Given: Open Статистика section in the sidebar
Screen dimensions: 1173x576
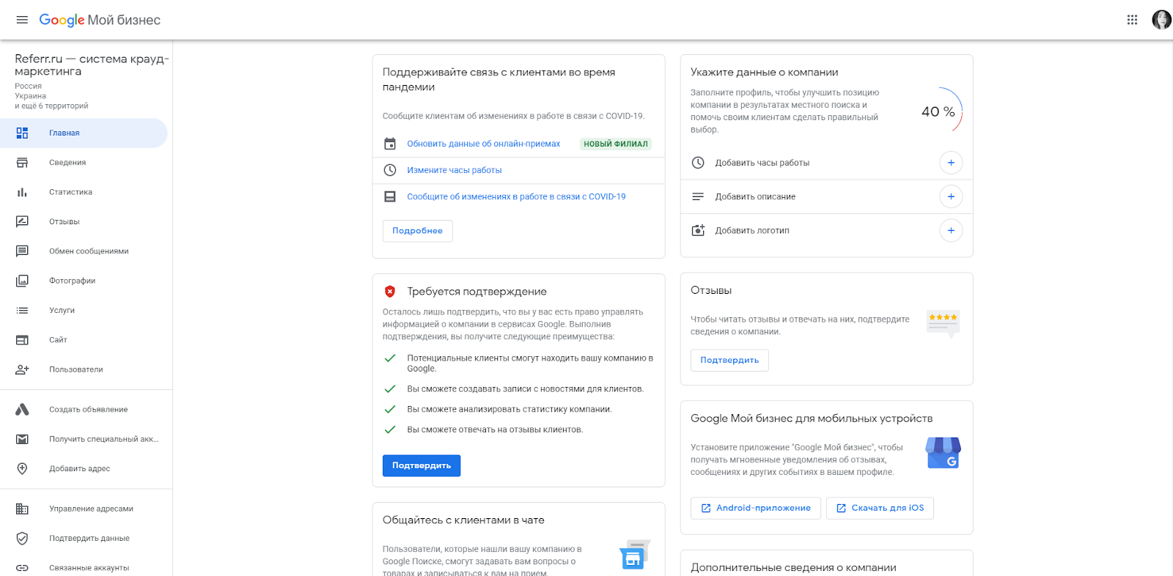Looking at the screenshot, I should [84, 192].
